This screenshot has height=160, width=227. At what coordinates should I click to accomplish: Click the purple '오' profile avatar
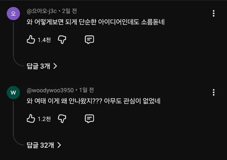pos(13,14)
